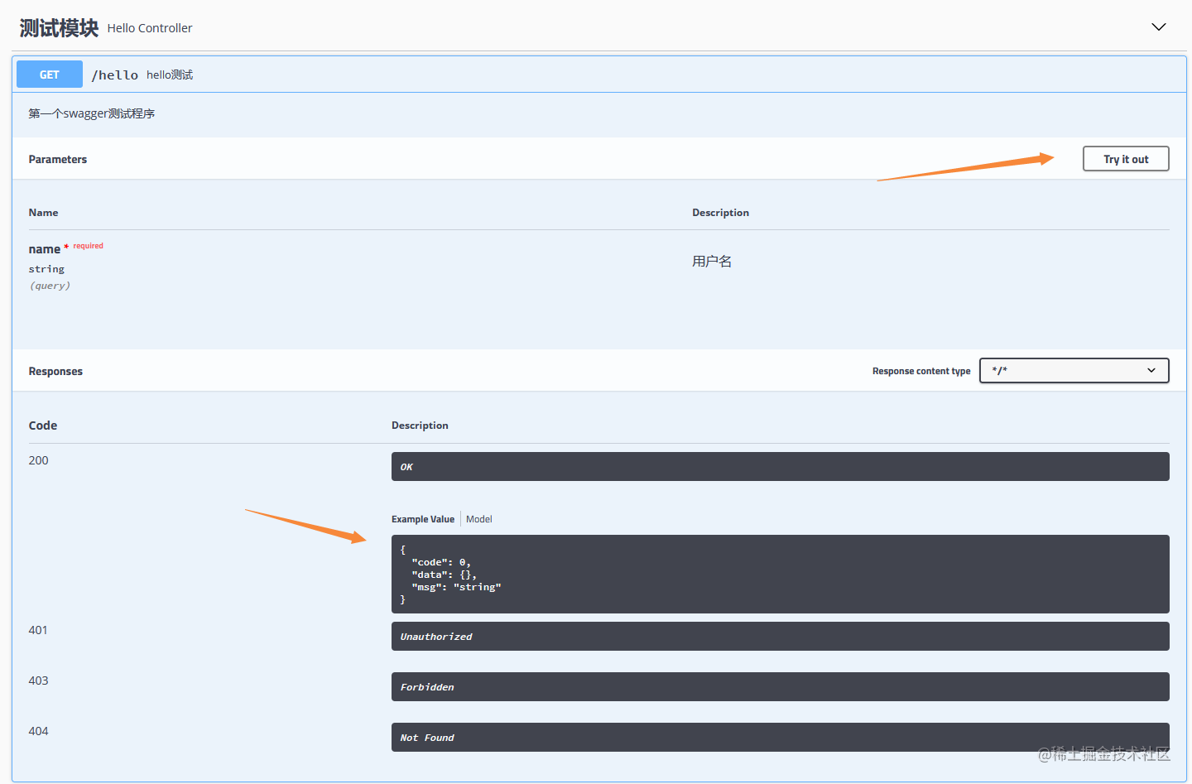Click the Response content type label
Image resolution: width=1192 pixels, height=784 pixels.
(921, 371)
